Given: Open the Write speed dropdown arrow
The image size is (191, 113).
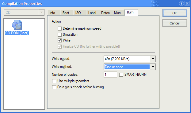Looking at the screenshot, I should [x=153, y=59].
